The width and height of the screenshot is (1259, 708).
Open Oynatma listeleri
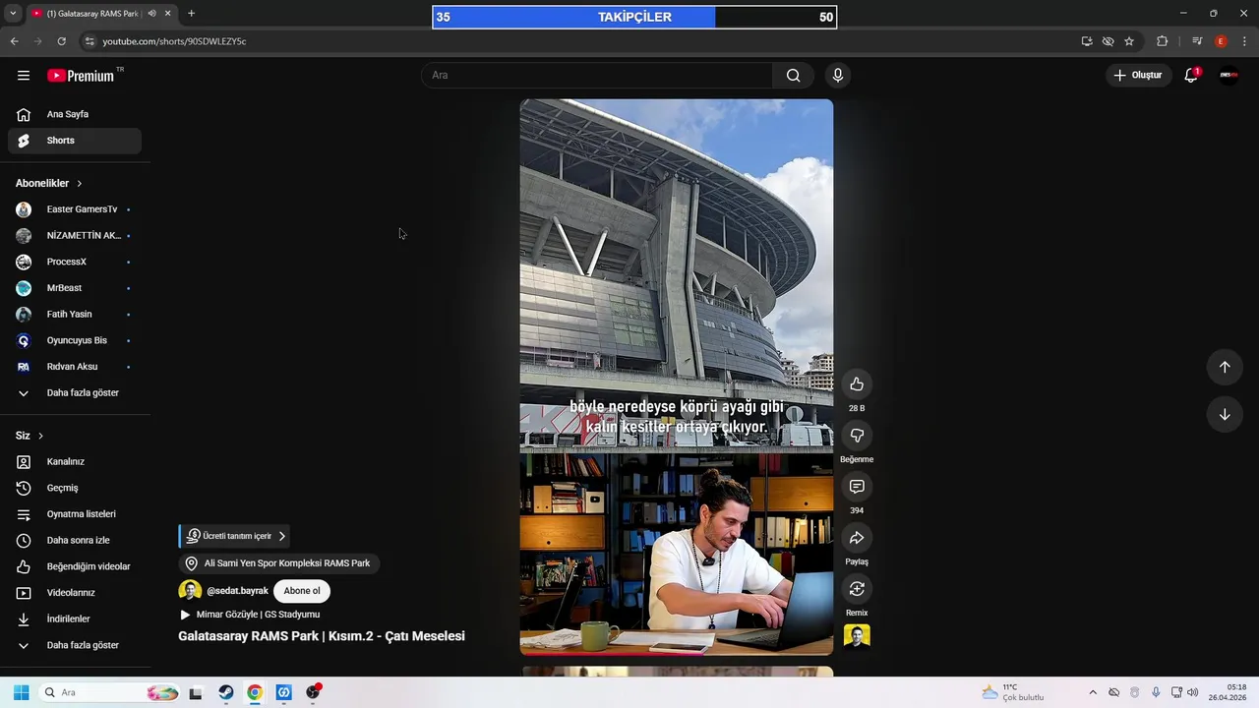pyautogui.click(x=75, y=514)
